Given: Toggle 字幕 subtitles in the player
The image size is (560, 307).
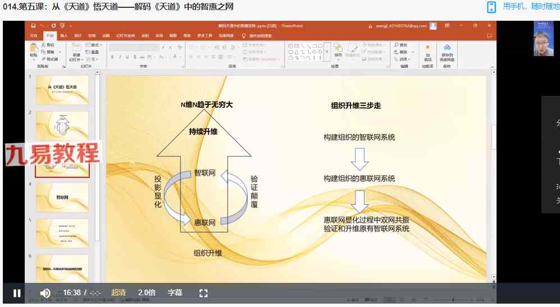Looking at the screenshot, I should [175, 292].
